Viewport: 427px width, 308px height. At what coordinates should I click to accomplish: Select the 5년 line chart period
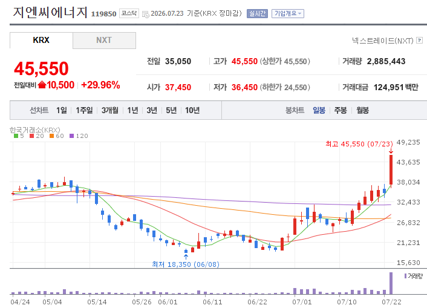(171, 110)
